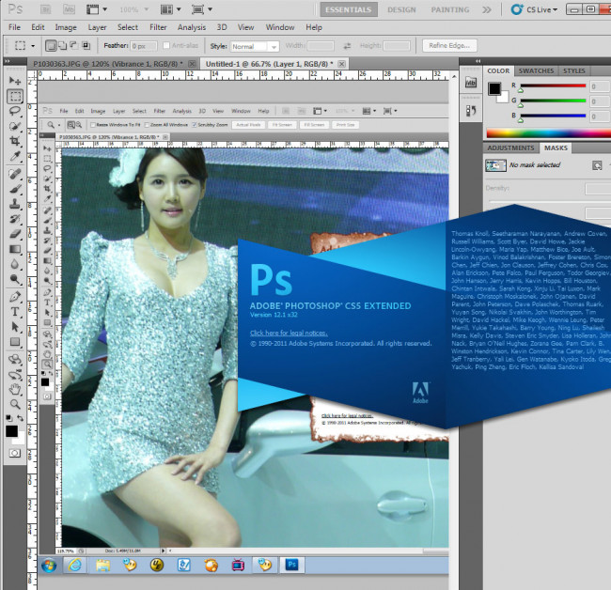Click the legal notices link on splash
Image resolution: width=611 pixels, height=590 pixels.
[x=288, y=333]
